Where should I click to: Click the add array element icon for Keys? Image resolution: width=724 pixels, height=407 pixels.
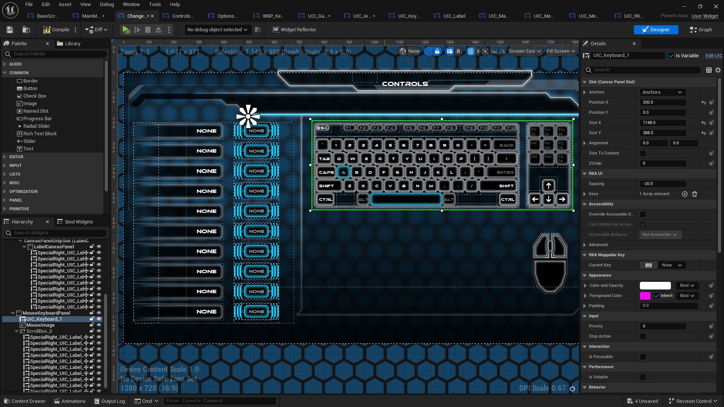click(x=684, y=194)
